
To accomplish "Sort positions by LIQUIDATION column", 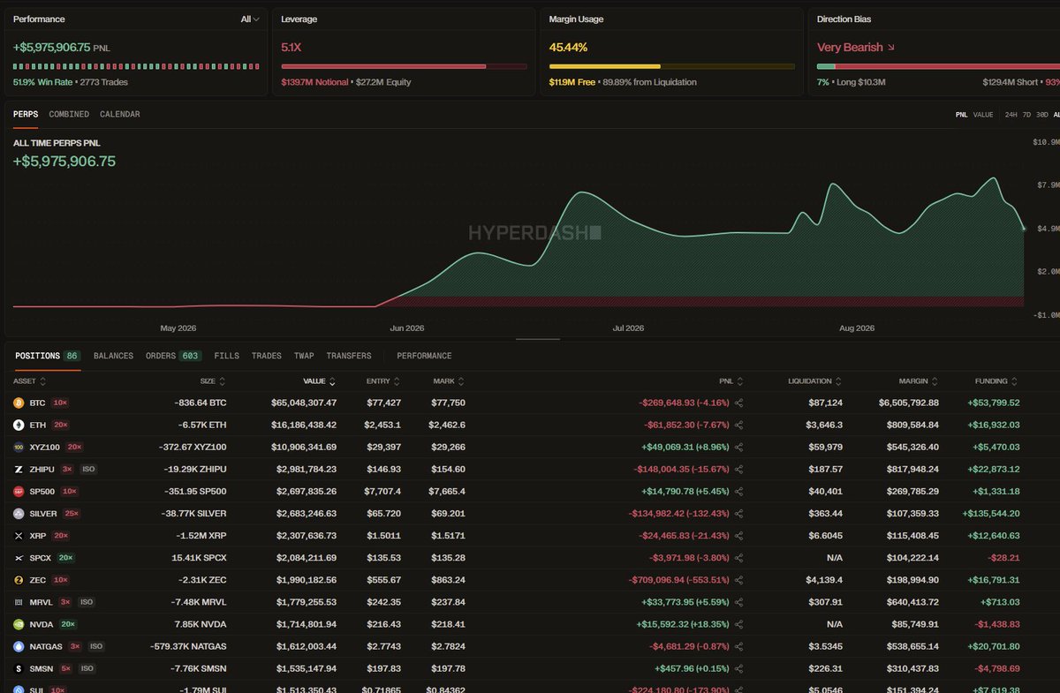I will (x=815, y=381).
